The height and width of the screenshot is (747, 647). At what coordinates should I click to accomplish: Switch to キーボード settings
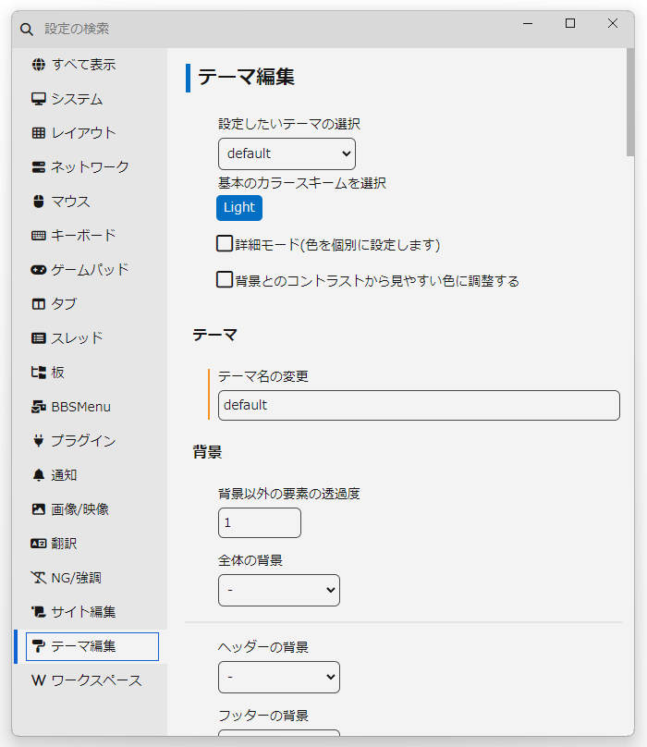pyautogui.click(x=83, y=236)
